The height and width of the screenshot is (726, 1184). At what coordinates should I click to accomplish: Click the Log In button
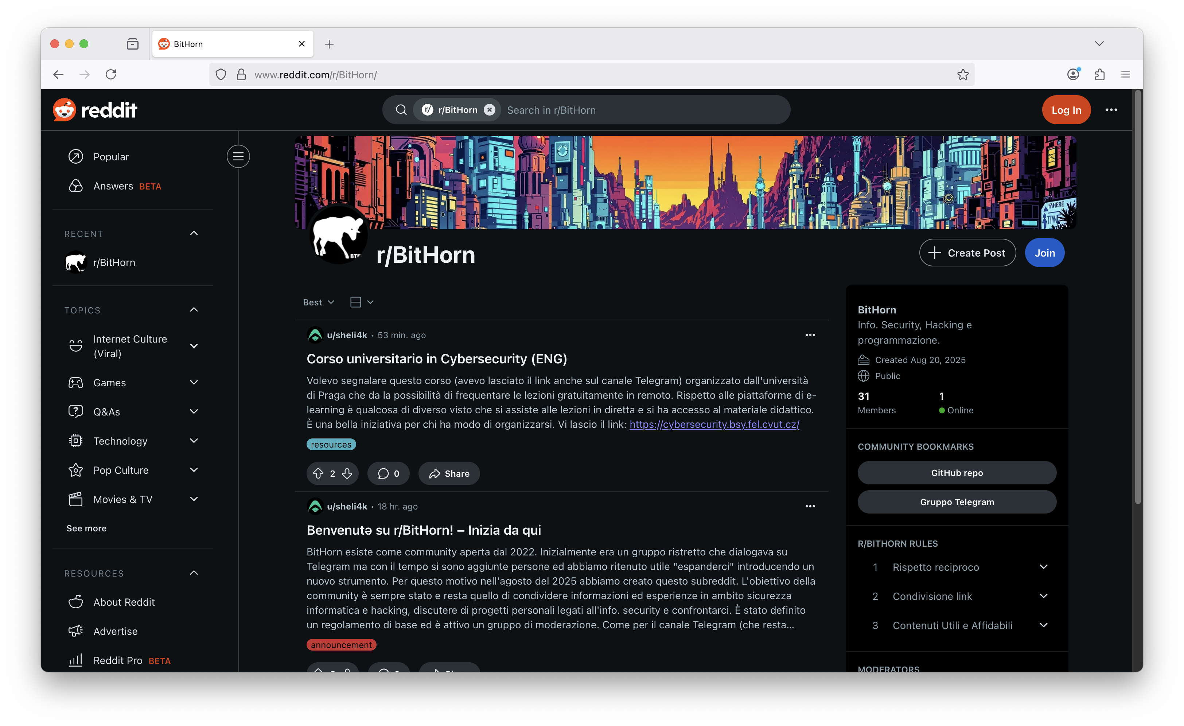click(x=1066, y=110)
